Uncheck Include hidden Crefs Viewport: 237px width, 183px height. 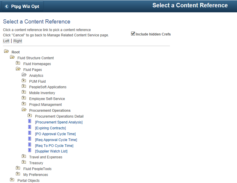(x=133, y=33)
